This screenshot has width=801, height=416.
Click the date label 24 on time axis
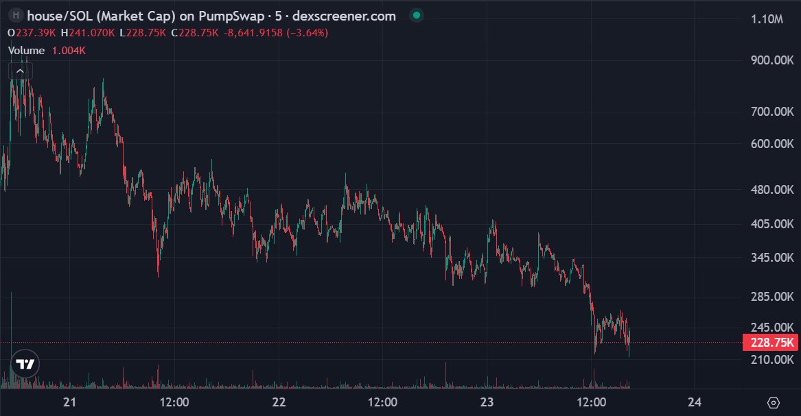click(x=694, y=402)
